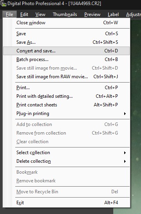Select Convert and save...
141x214 pixels.
click(x=66, y=51)
